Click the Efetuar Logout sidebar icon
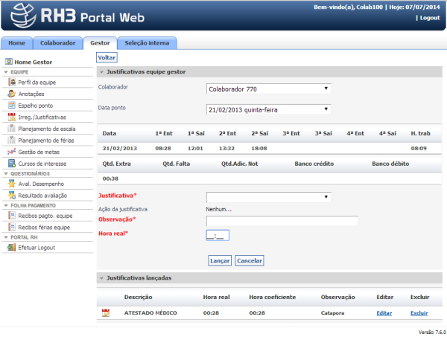Viewport: 447px width, 337px height. [x=12, y=247]
